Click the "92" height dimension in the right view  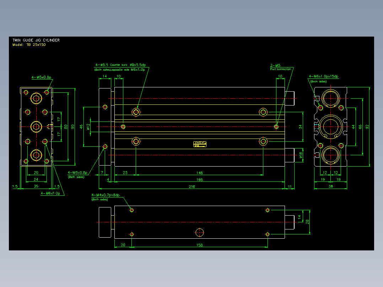[367, 127]
